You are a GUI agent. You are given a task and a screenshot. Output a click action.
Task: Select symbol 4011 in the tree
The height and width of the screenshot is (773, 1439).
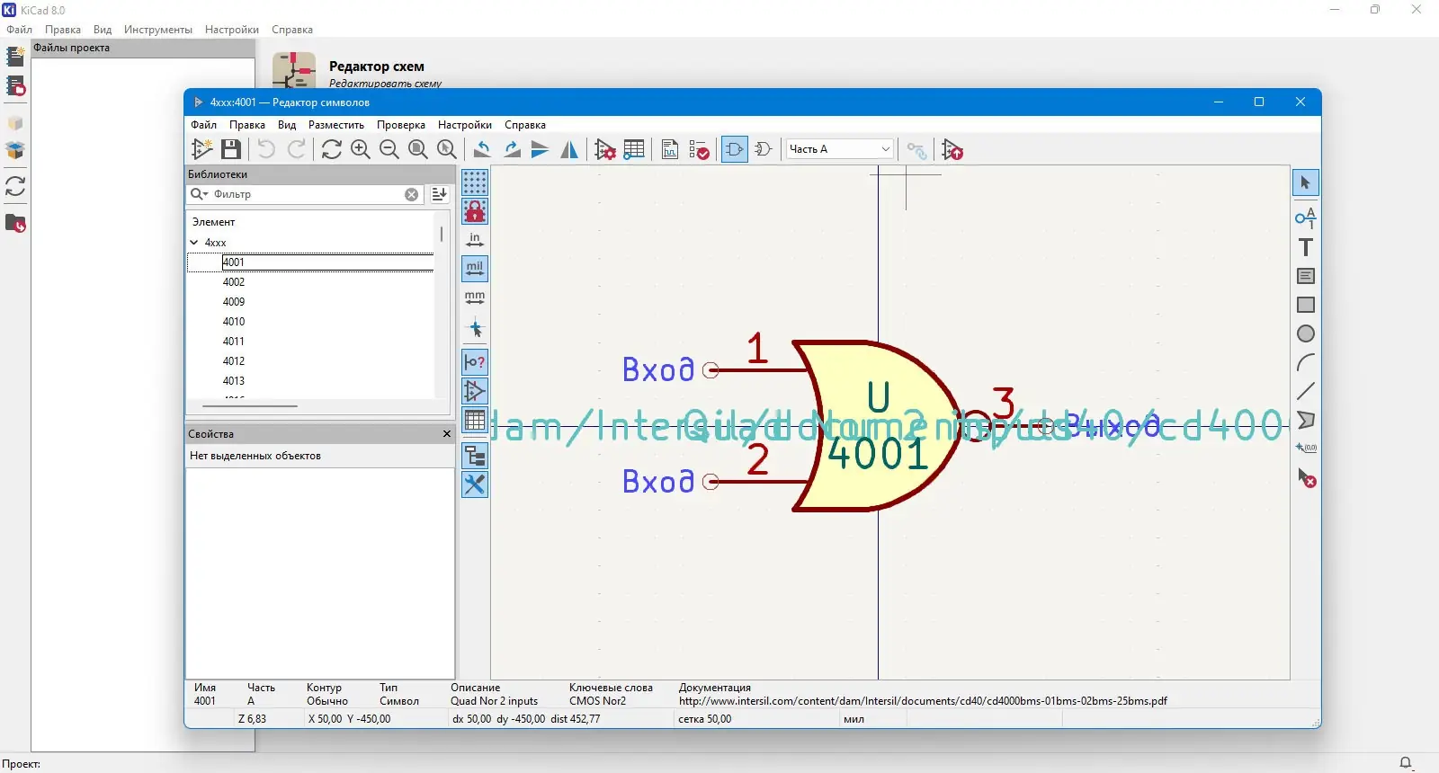pos(234,342)
